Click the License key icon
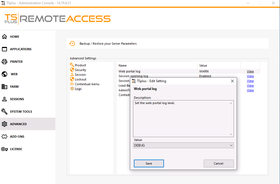 [x=4, y=149]
